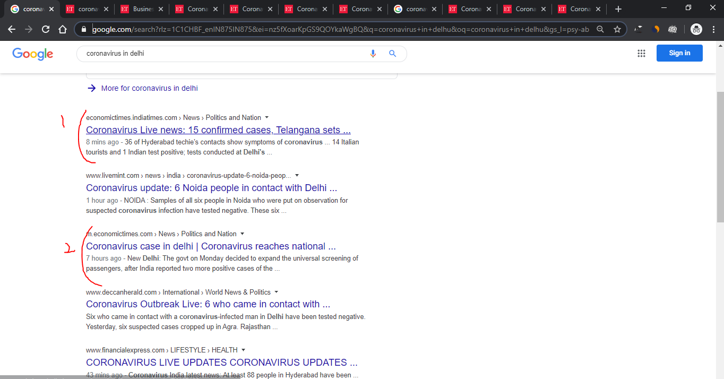Click the 'www.livemint.com' breadcrumb text
The height and width of the screenshot is (379, 724).
coord(113,176)
